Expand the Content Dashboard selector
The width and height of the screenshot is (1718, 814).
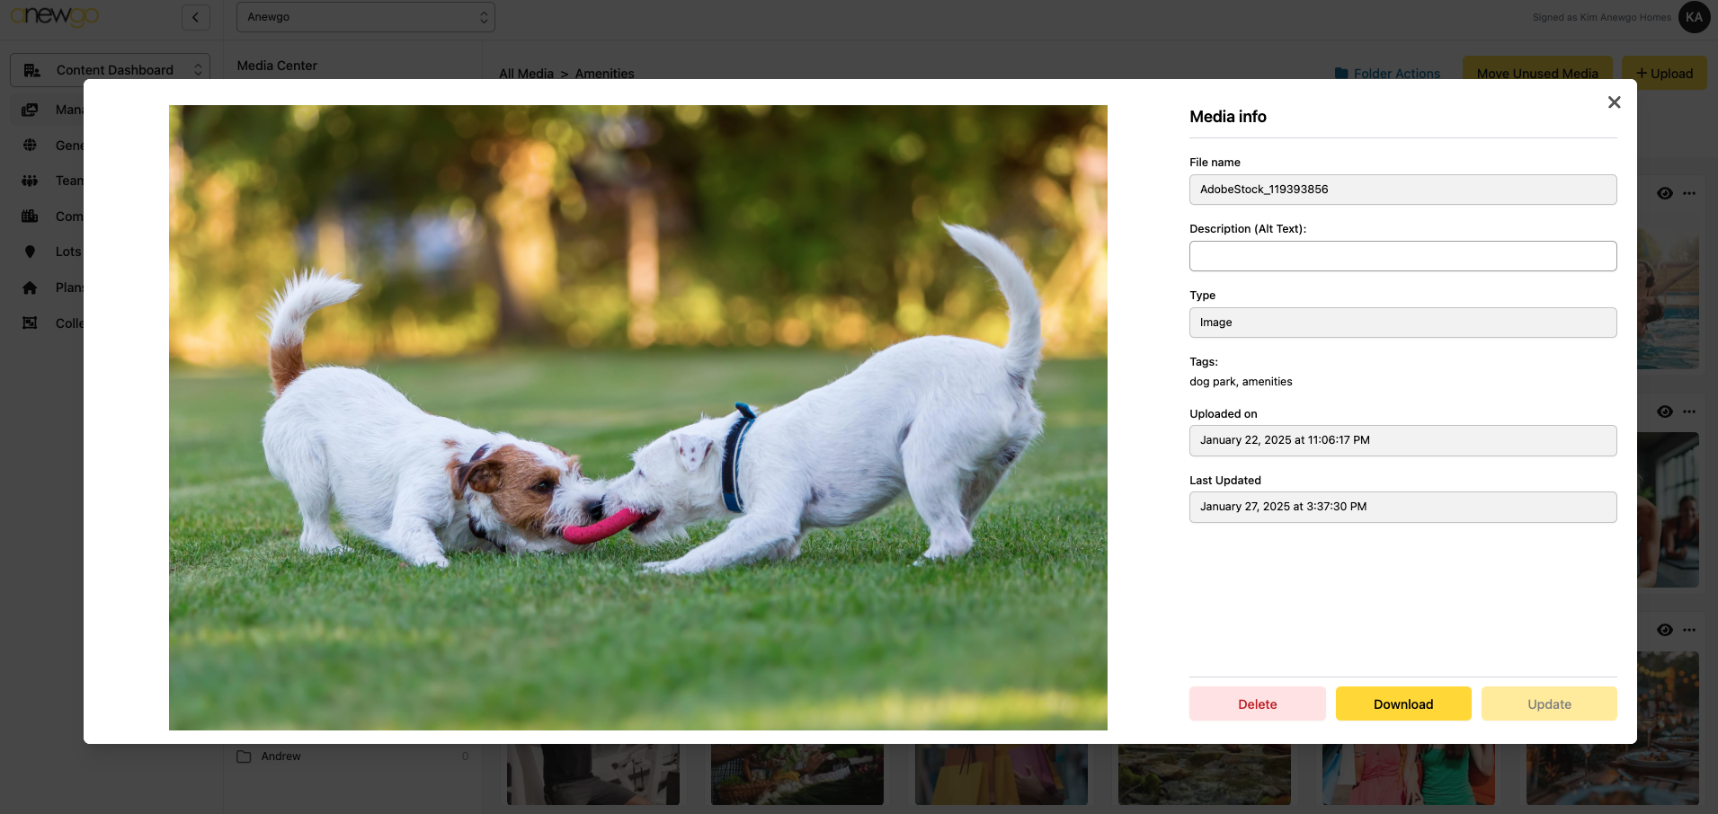(110, 70)
